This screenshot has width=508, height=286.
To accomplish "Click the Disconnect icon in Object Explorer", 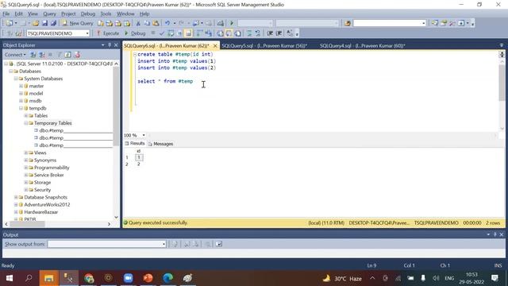I will click(42, 55).
